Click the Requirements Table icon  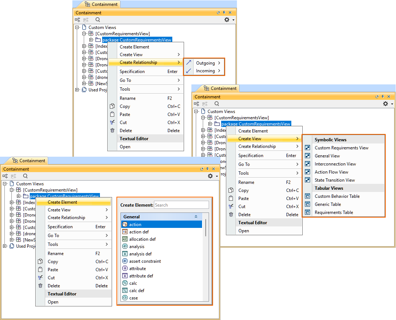(x=307, y=212)
